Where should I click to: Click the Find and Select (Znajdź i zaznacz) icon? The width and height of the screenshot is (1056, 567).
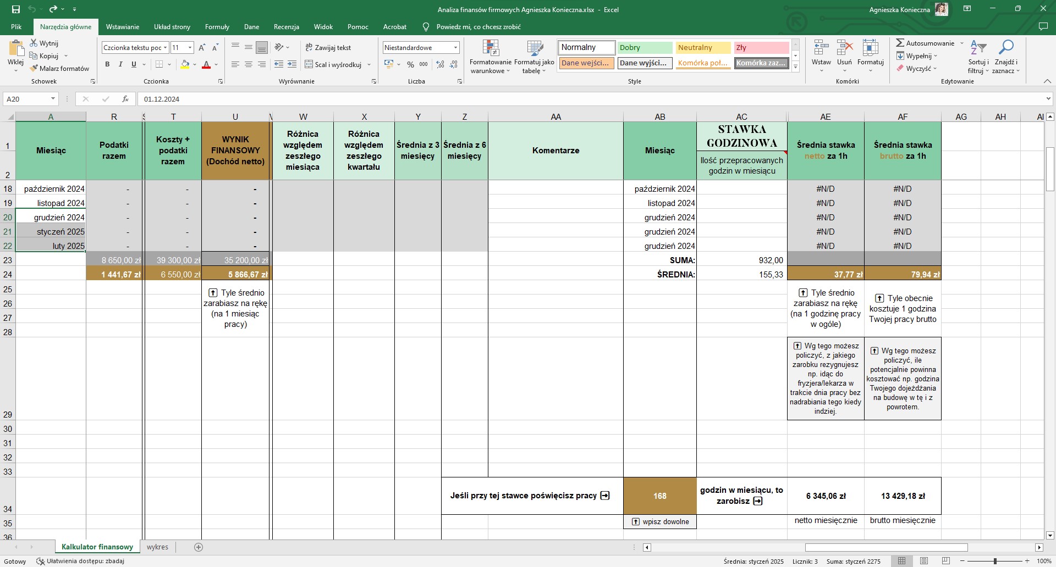1006,48
